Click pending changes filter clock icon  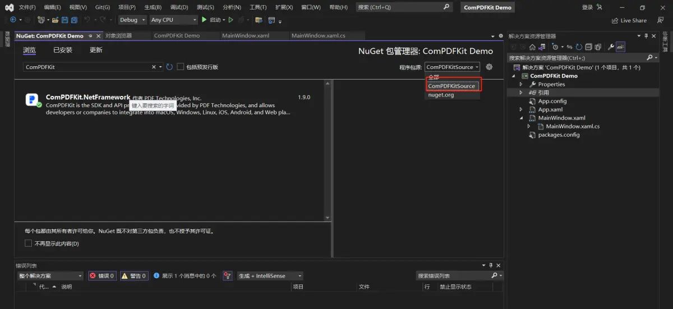[x=556, y=47]
